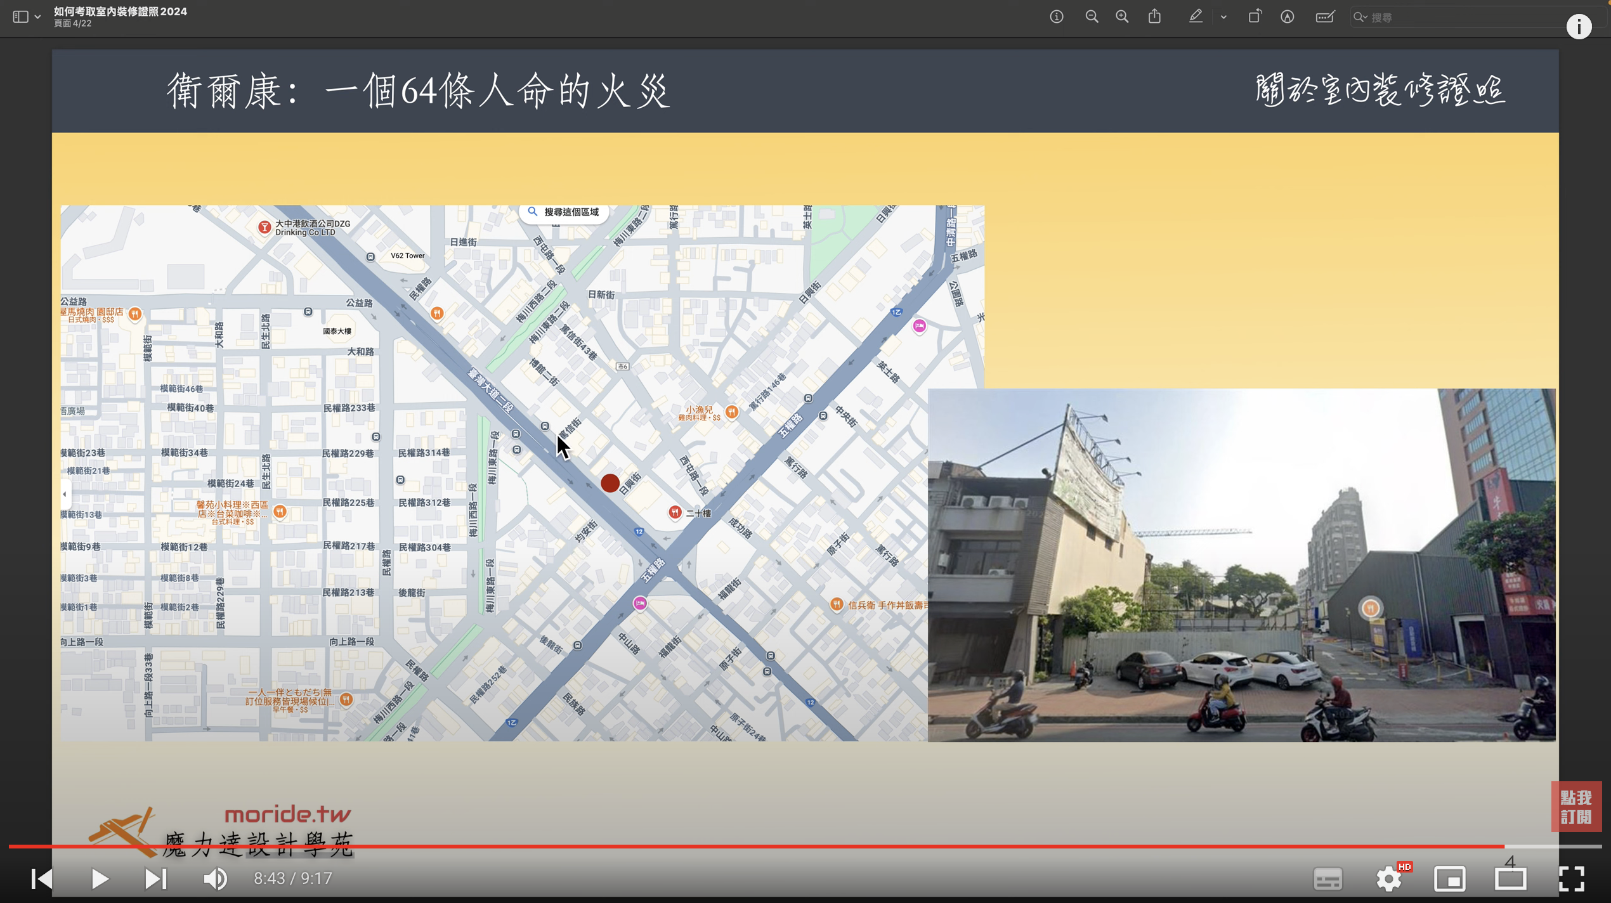Select the 大中港飲酒公司DZG bar pin

coord(264,227)
